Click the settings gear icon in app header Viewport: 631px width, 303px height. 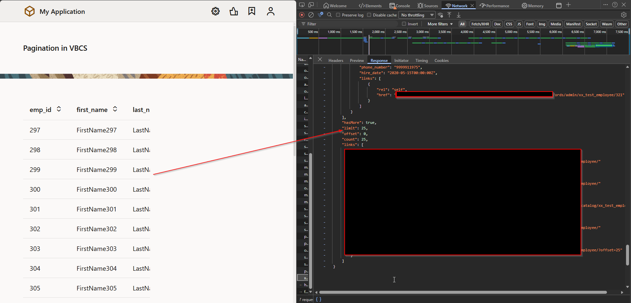click(x=215, y=12)
